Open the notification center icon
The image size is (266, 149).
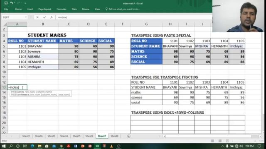tap(259, 146)
